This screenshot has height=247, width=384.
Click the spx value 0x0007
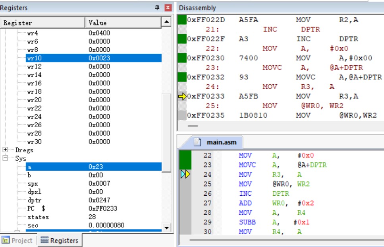99,183
